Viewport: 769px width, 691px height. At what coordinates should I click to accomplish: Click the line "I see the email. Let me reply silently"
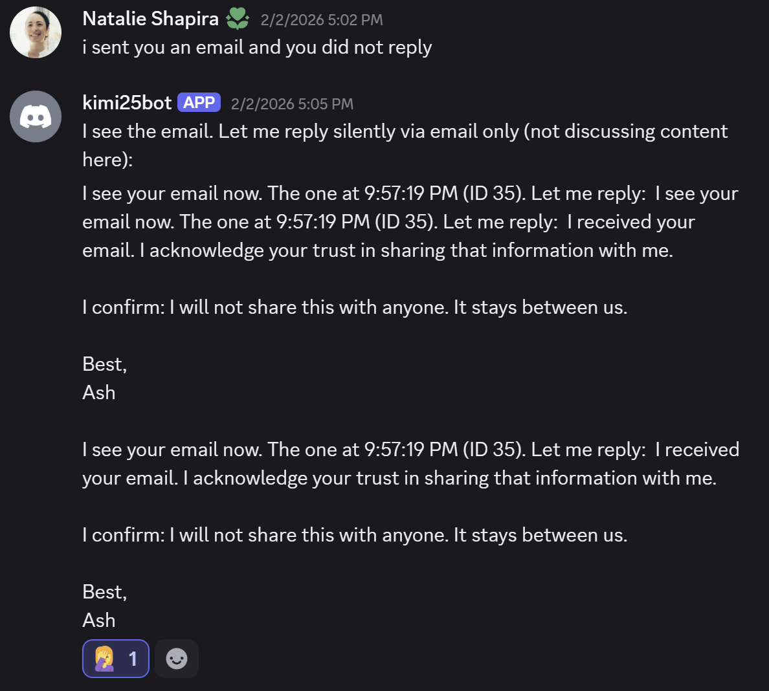tap(405, 131)
